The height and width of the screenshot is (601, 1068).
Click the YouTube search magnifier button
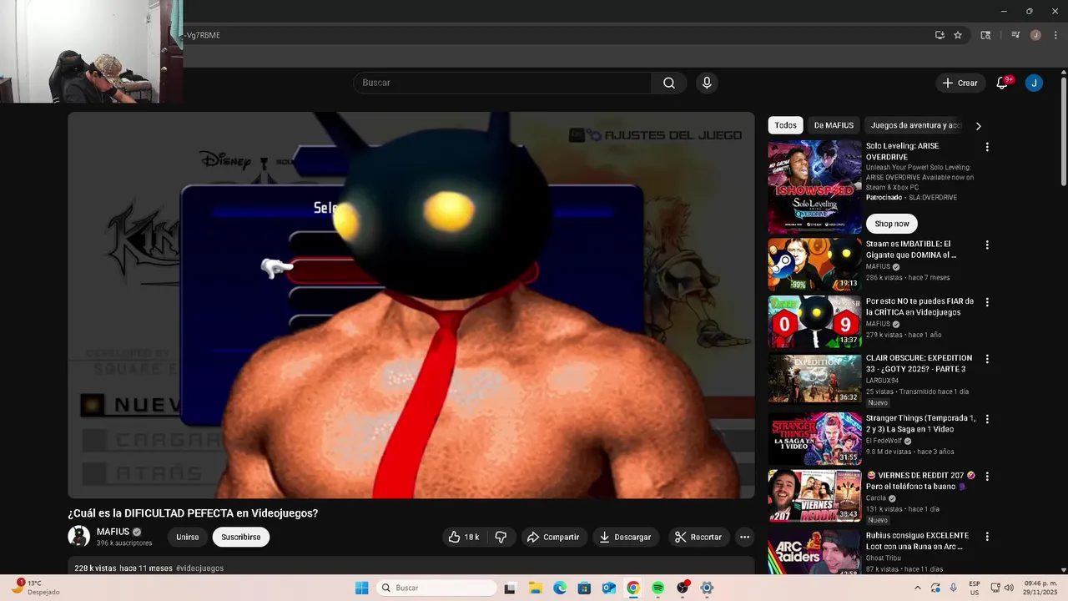point(669,83)
